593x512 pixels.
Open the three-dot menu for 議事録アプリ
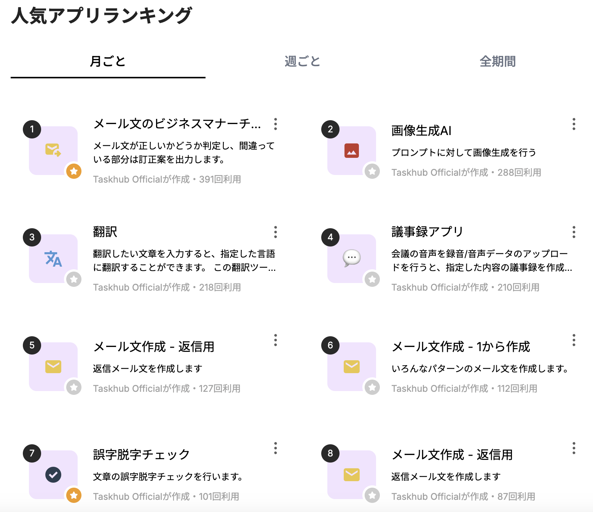tap(574, 232)
